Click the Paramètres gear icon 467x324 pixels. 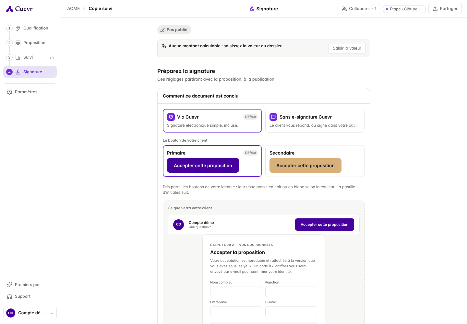[x=10, y=92]
